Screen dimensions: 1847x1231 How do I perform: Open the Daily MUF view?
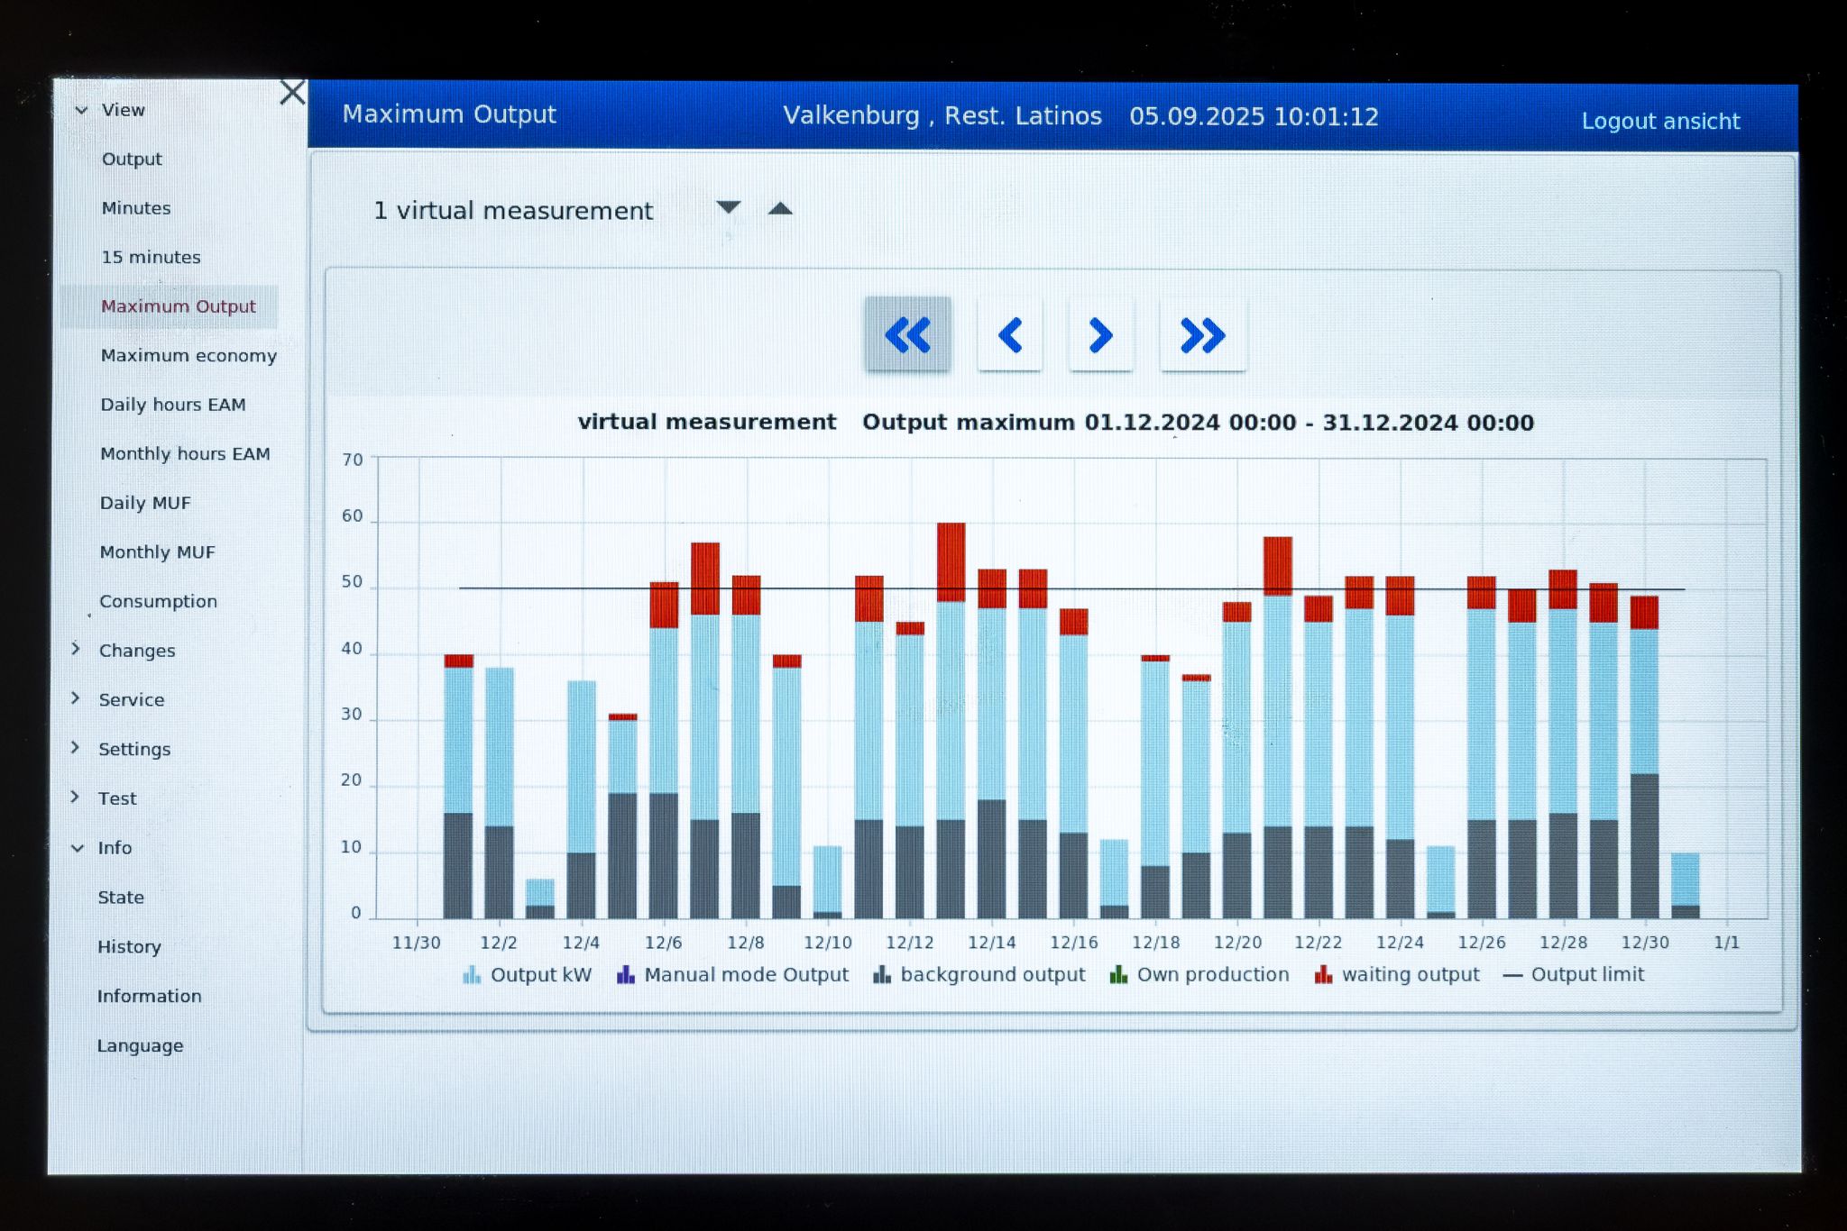(x=145, y=503)
